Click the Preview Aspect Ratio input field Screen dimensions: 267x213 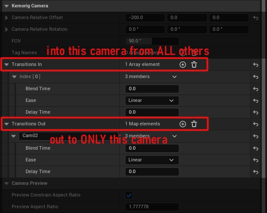pyautogui.click(x=152, y=206)
